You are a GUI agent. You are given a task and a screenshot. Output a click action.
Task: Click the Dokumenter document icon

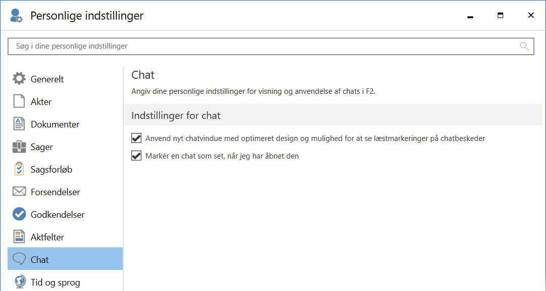19,124
